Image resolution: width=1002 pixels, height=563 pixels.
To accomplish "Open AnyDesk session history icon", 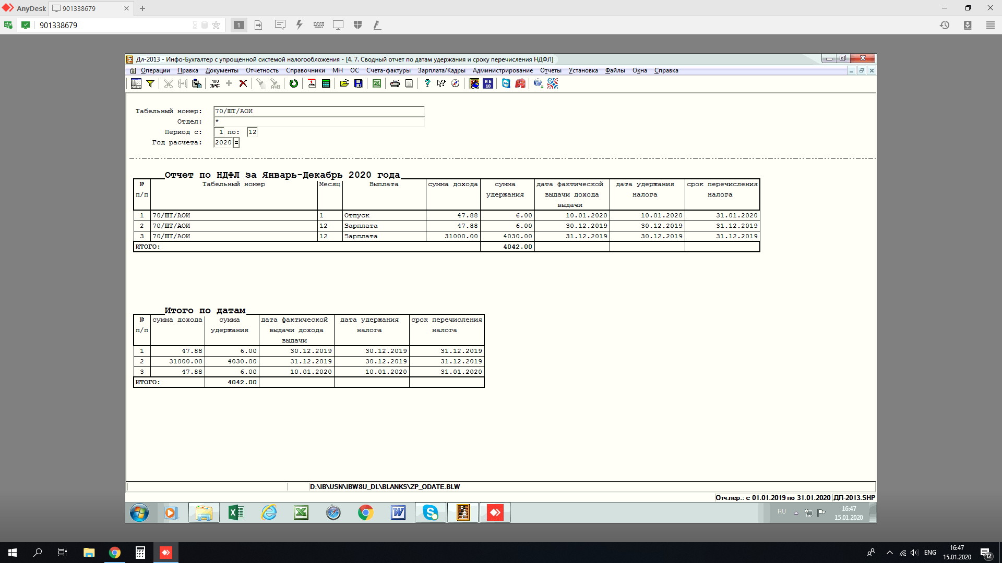I will click(x=945, y=25).
